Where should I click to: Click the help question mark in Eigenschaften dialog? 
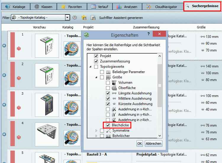[148, 34]
